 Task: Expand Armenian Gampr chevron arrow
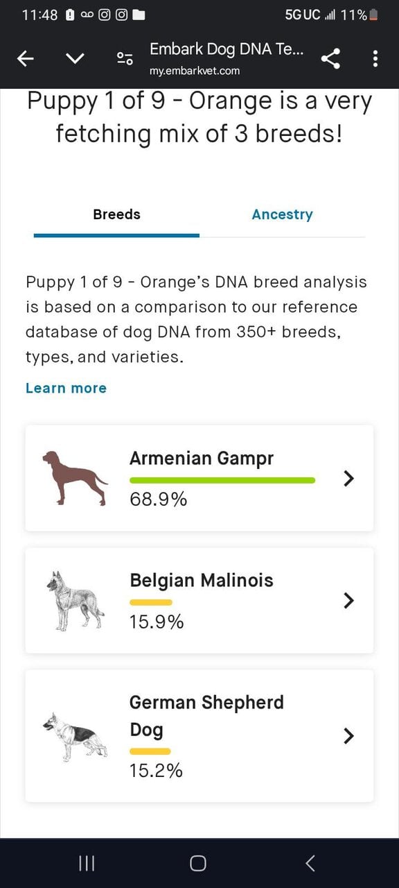pos(349,478)
